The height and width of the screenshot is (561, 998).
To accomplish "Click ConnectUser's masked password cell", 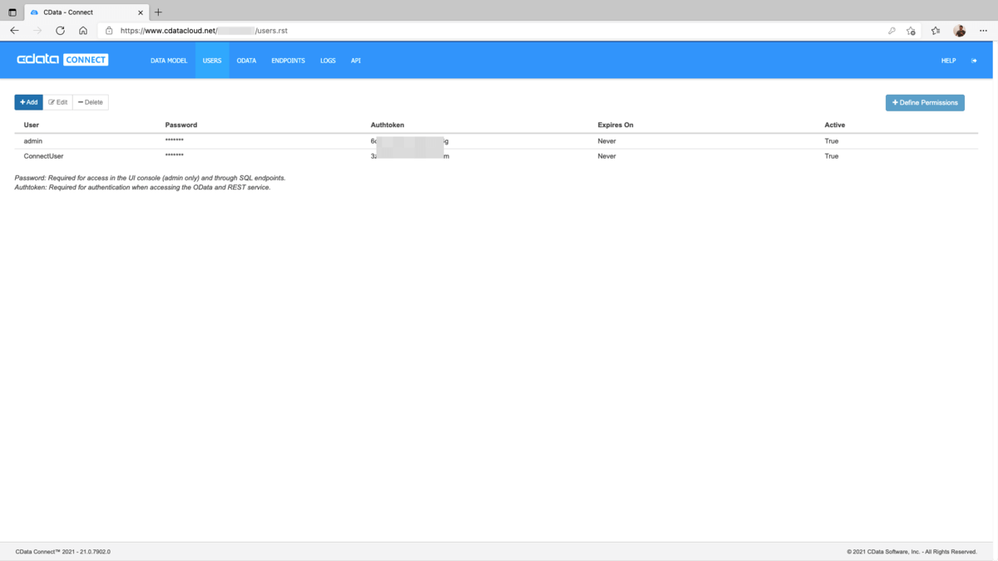I will pyautogui.click(x=175, y=156).
